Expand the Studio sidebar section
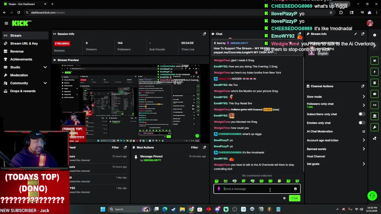Screen dimensions: 381x214 pos(45,67)
